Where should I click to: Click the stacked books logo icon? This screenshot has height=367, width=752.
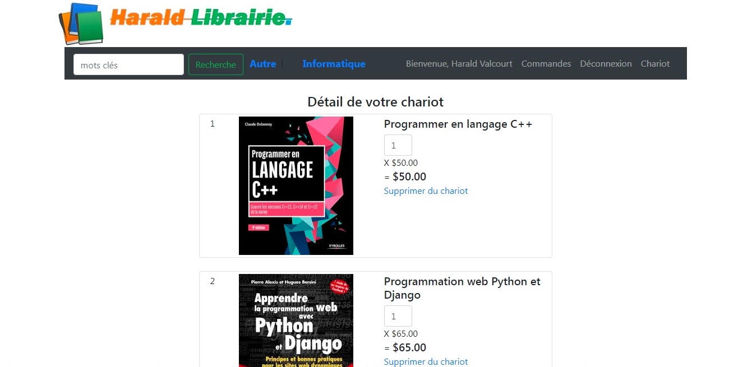tap(82, 24)
